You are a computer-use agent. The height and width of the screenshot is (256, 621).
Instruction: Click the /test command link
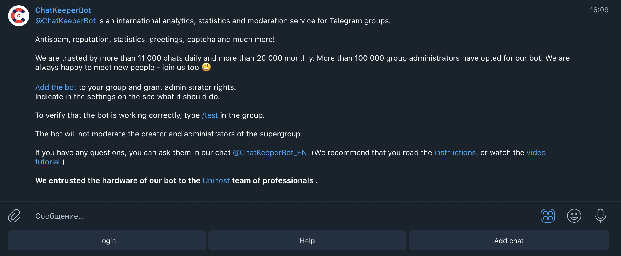click(x=210, y=115)
